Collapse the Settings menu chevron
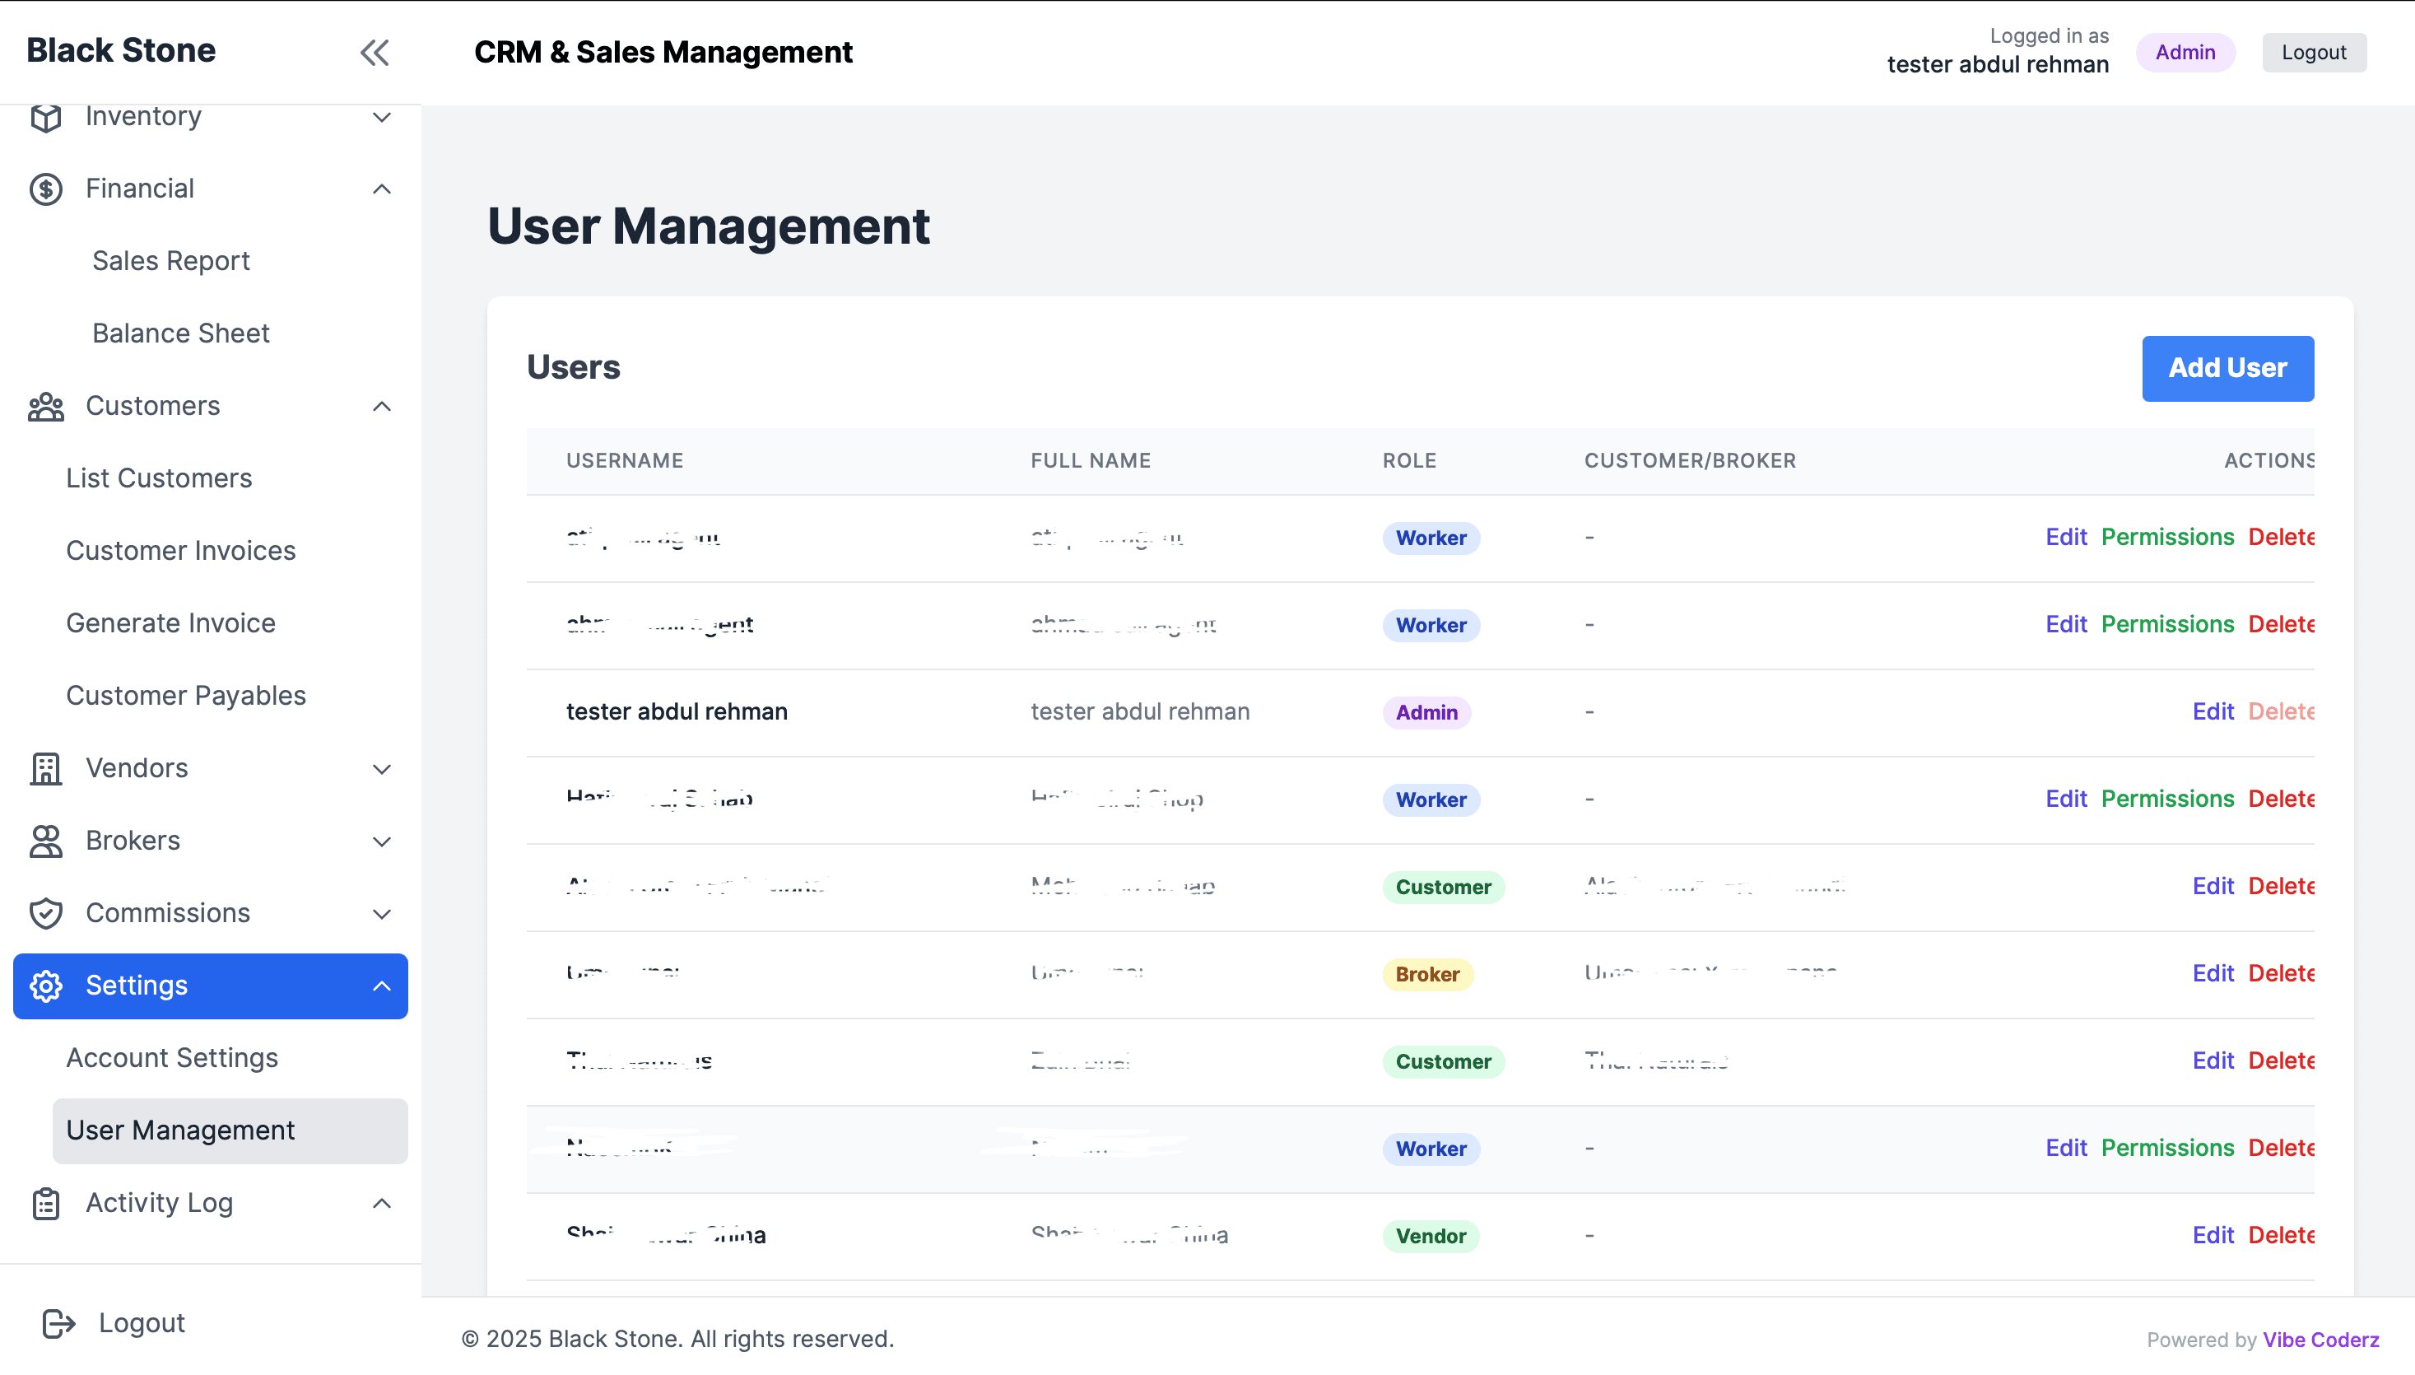The height and width of the screenshot is (1375, 2415). pos(381,986)
